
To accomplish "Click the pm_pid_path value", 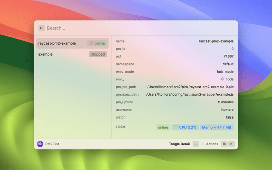I will click(190, 87).
